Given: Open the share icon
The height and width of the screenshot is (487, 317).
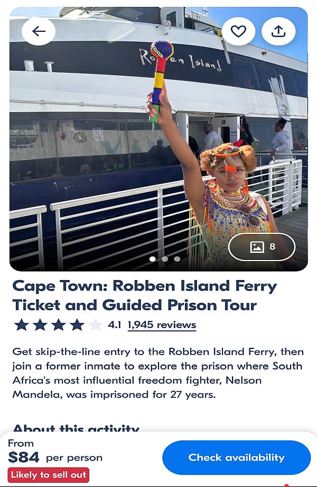Looking at the screenshot, I should coord(278,31).
